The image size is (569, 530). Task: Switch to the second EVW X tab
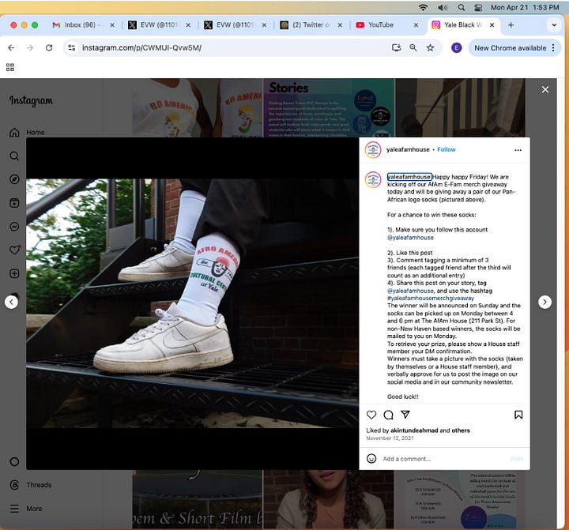pyautogui.click(x=236, y=24)
